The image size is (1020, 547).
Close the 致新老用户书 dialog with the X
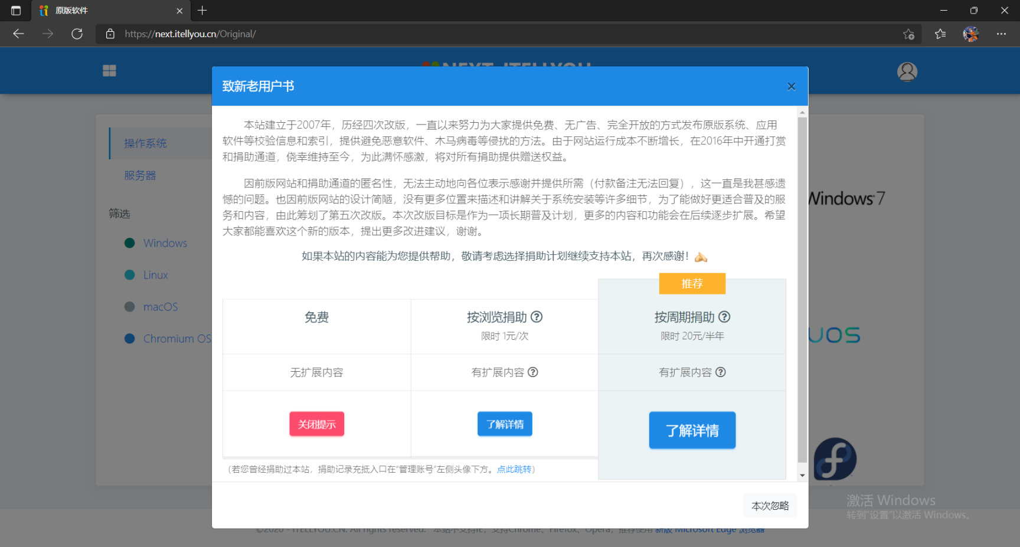coord(791,87)
